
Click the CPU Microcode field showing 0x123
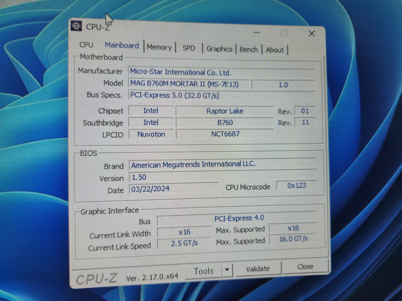pos(296,185)
